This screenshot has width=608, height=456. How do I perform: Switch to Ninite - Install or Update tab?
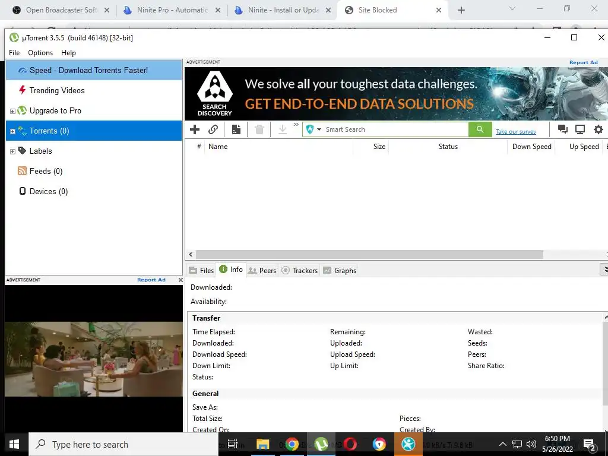coord(283,10)
